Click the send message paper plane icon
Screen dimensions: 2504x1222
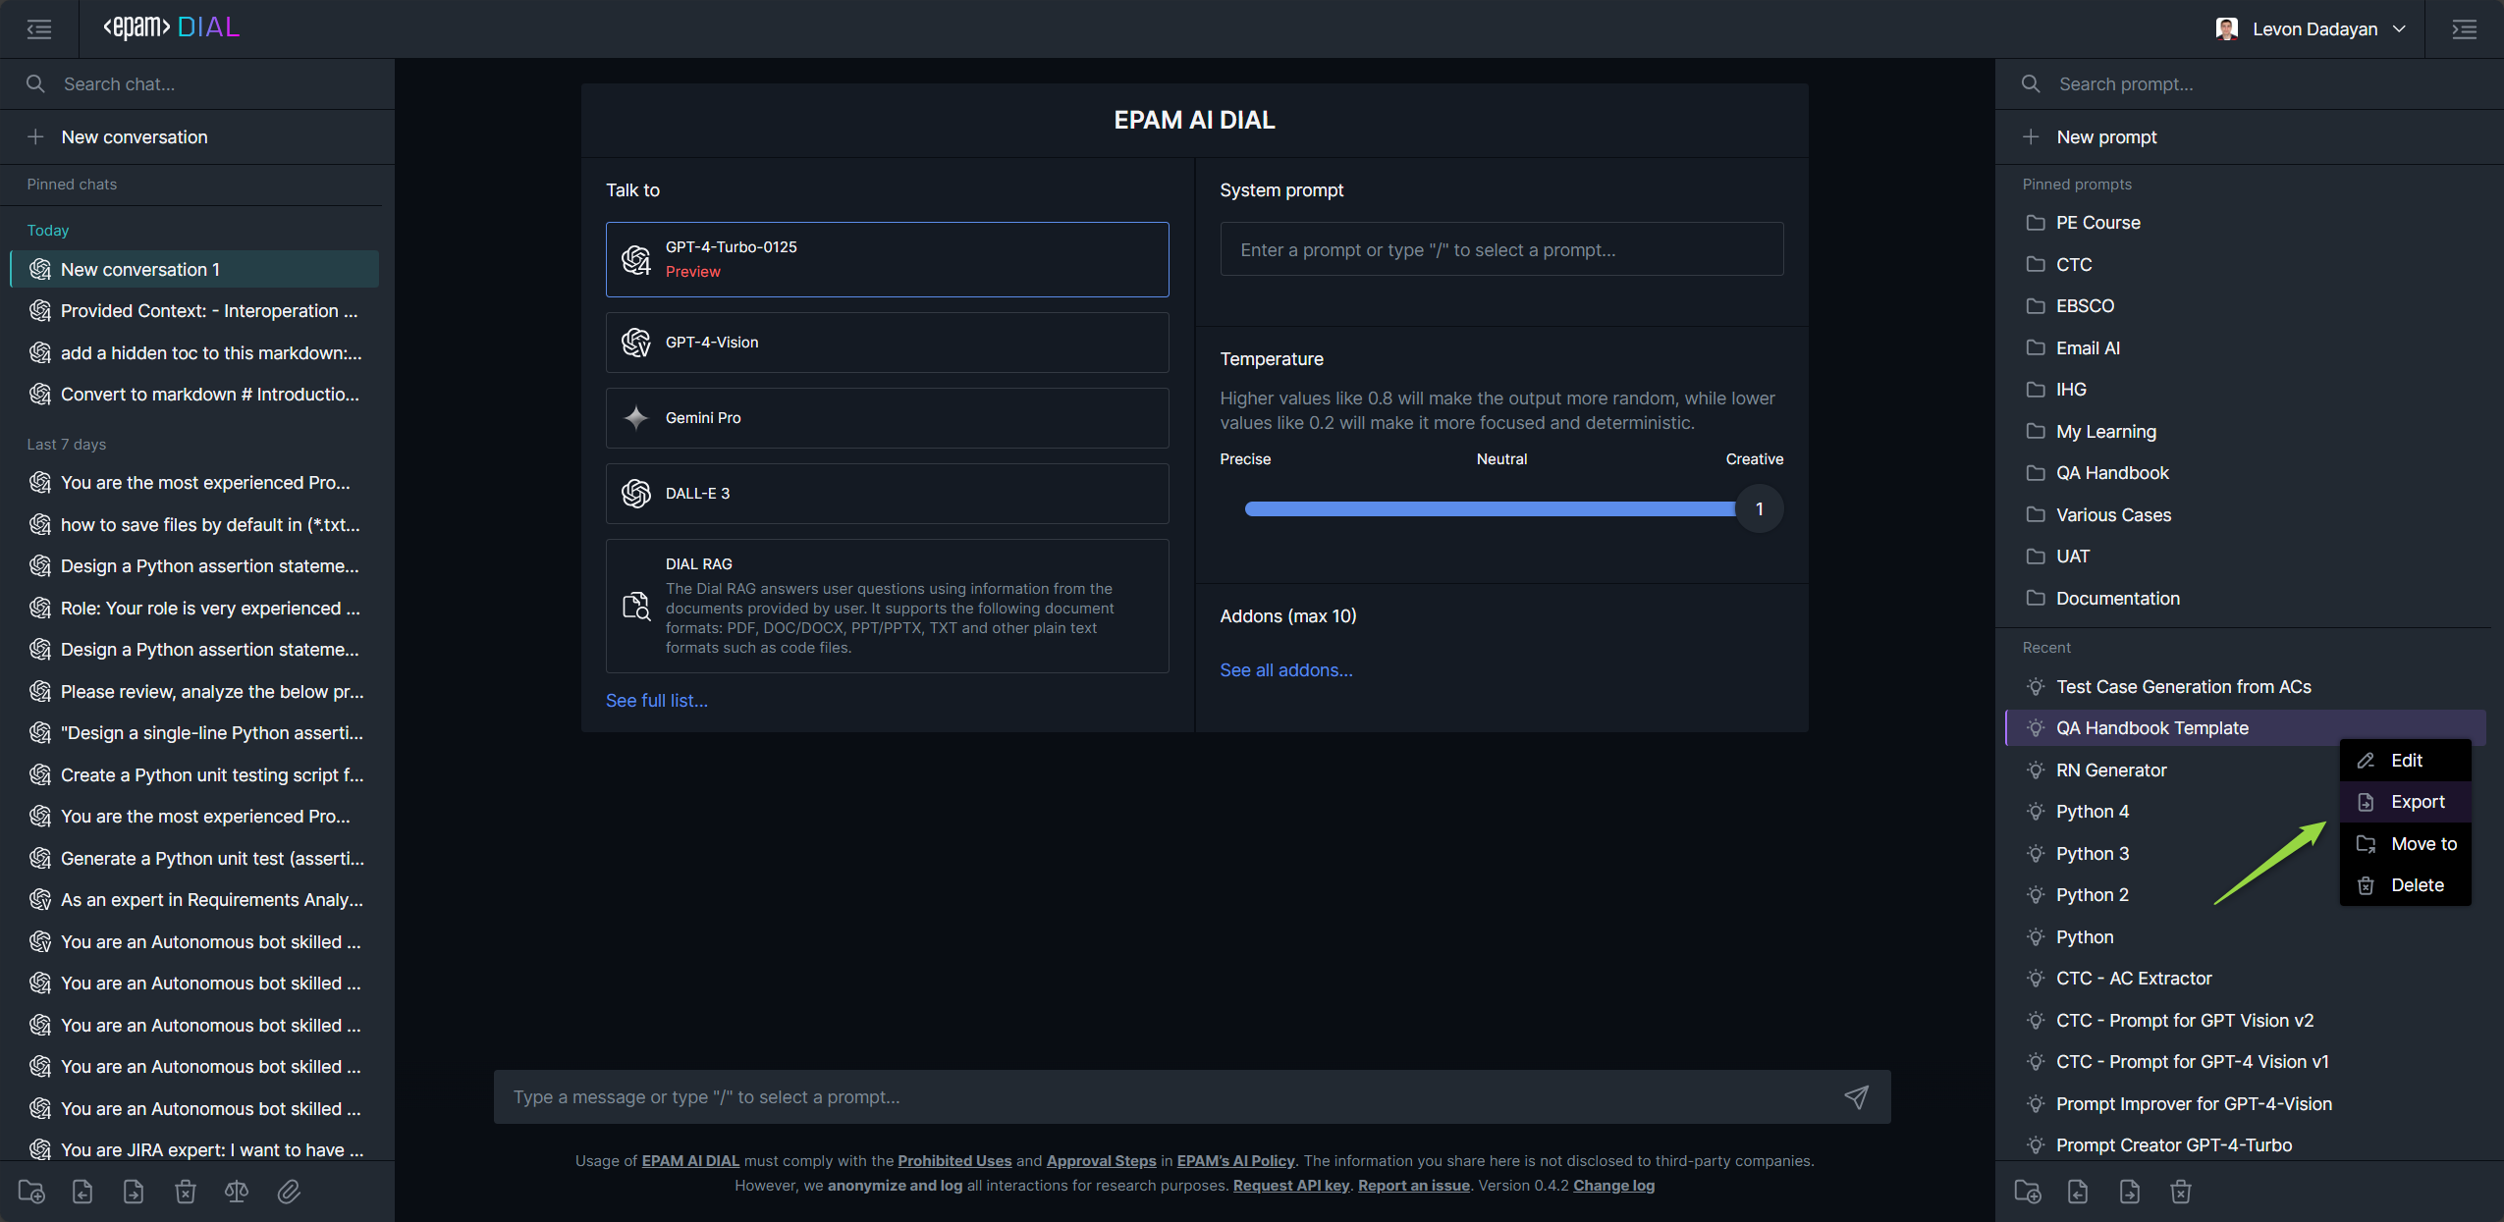click(1856, 1097)
